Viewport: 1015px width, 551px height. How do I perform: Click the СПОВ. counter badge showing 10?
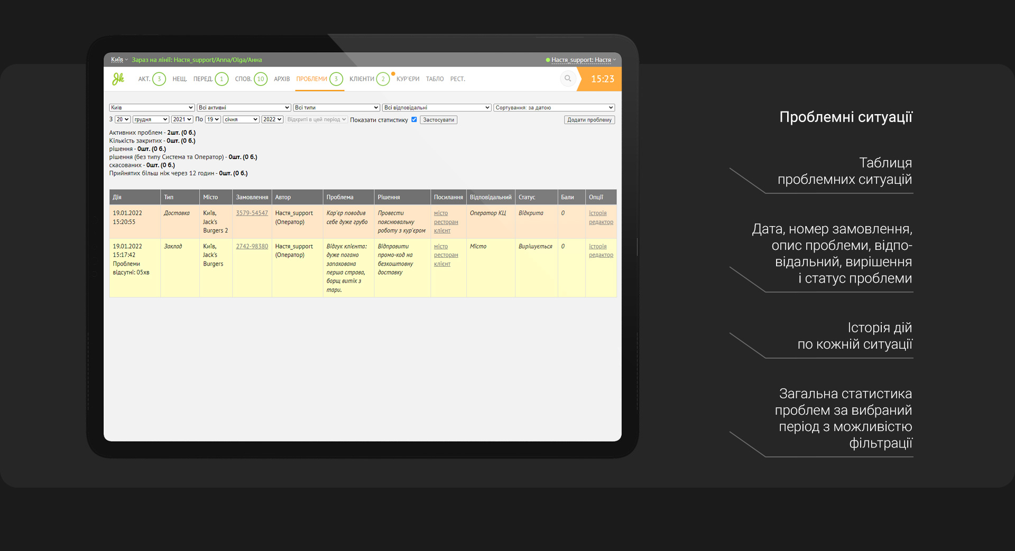click(261, 79)
